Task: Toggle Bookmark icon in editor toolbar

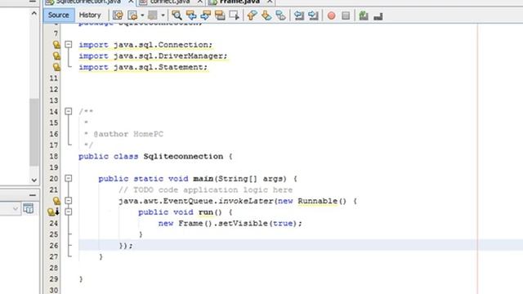Action: click(281, 16)
